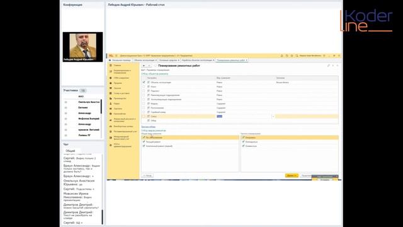Open the dropdown arrow in the Статус row
The width and height of the screenshot is (403, 227).
pos(273,116)
